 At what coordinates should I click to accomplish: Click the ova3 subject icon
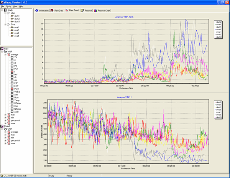click(13, 33)
